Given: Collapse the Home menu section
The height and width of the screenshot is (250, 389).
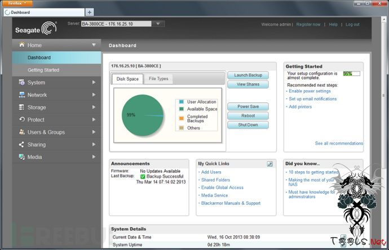Looking at the screenshot, I should click(x=94, y=45).
